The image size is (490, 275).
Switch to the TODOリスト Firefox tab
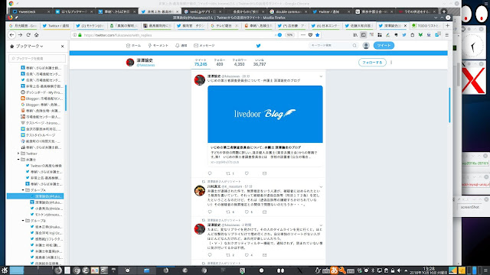(426, 25)
